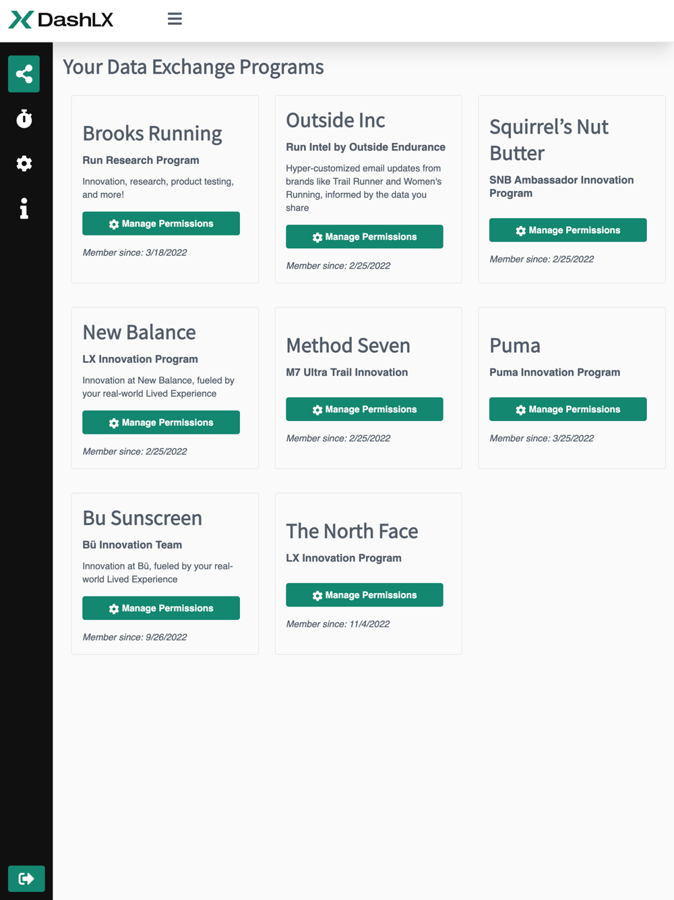The height and width of the screenshot is (900, 674).
Task: Click 'Run Research Program' subtitle
Action: (141, 161)
